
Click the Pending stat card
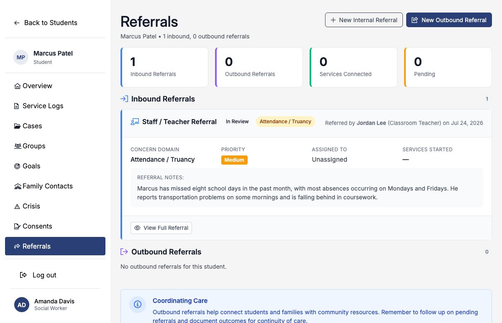point(448,67)
